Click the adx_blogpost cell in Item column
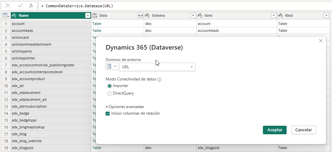This screenshot has width=332, height=152. pos(237,148)
